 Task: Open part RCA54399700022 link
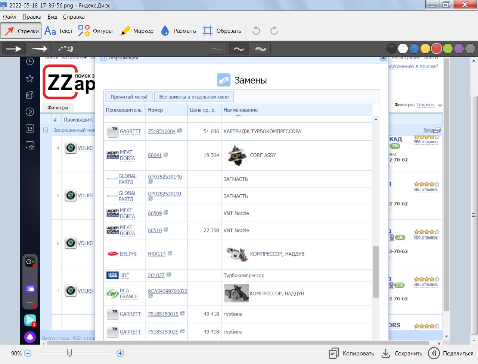click(168, 291)
